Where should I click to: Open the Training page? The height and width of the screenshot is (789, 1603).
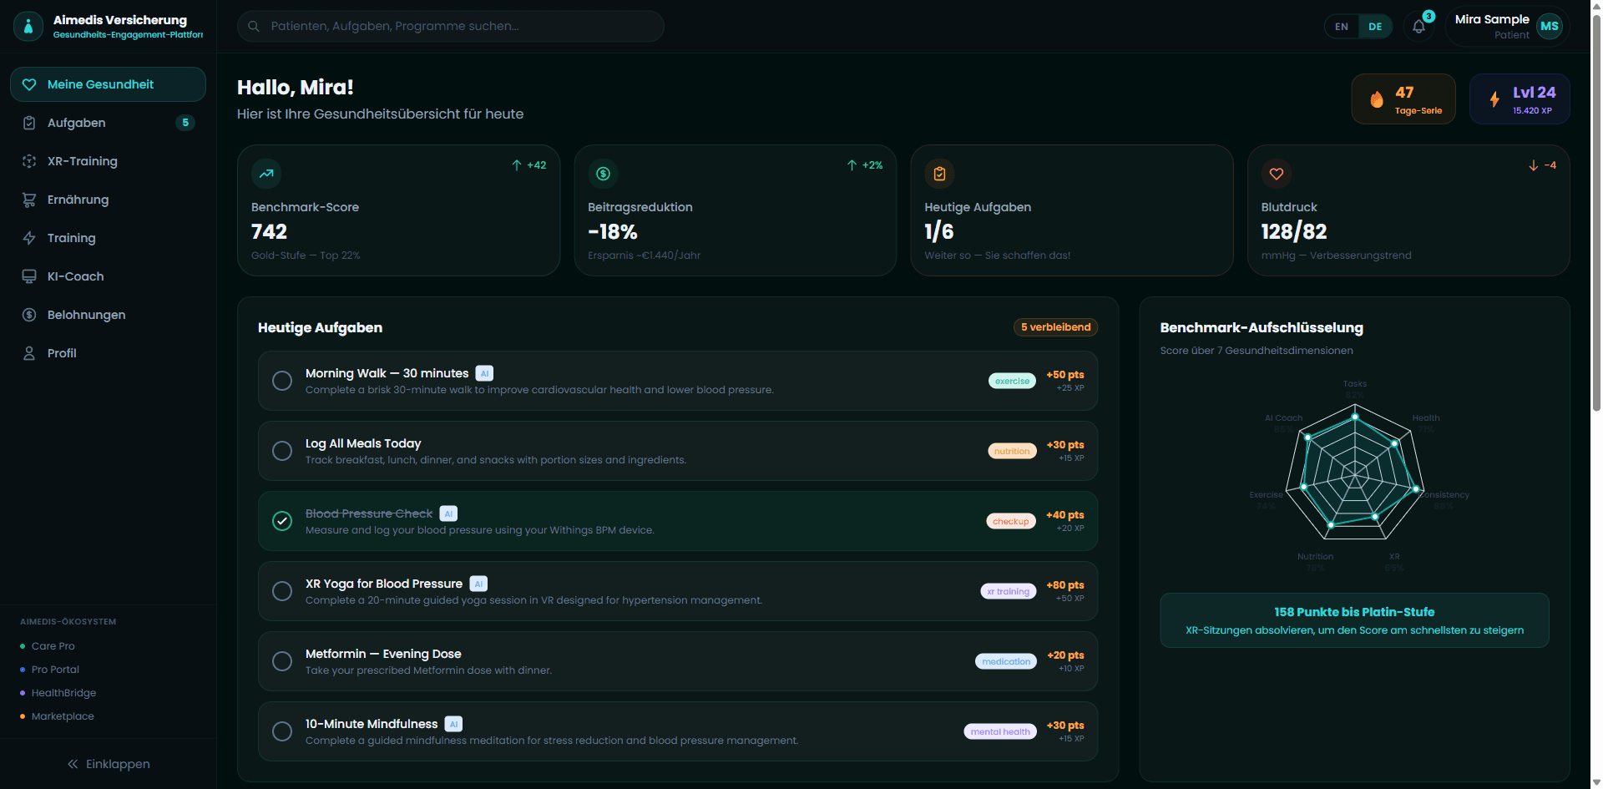(x=109, y=238)
